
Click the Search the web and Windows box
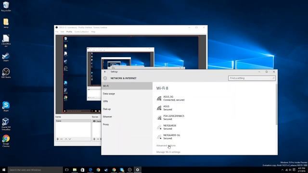(35, 170)
